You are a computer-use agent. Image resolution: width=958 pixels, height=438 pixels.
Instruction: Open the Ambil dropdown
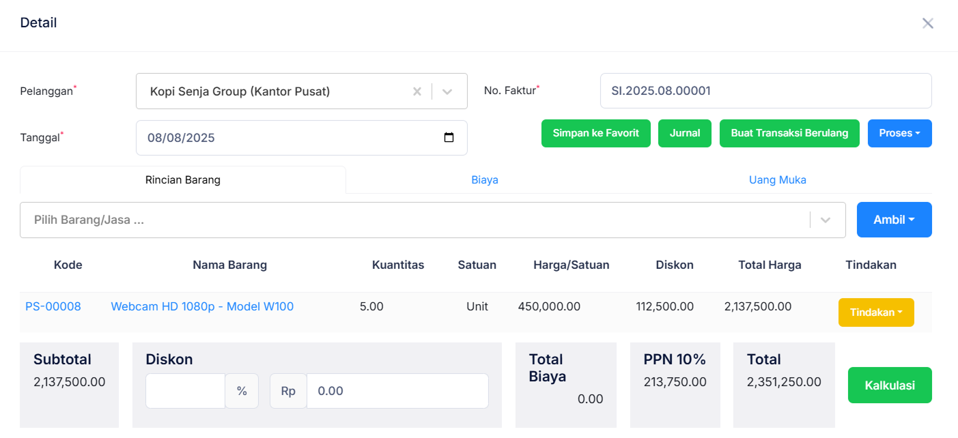click(x=894, y=219)
